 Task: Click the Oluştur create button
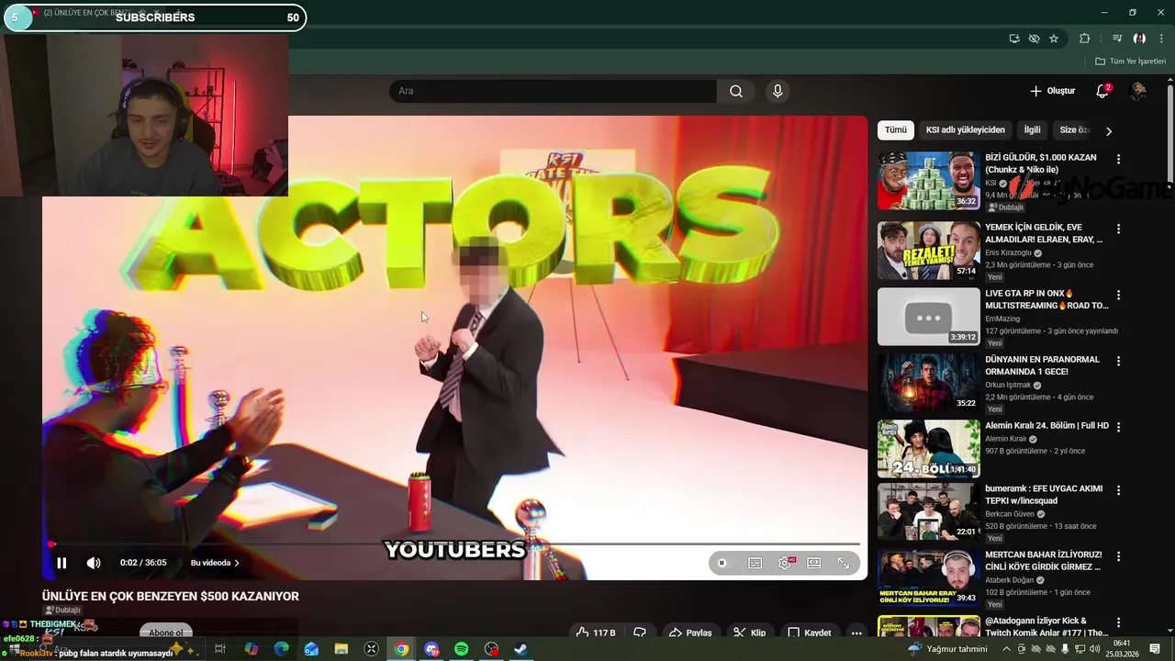tap(1052, 91)
